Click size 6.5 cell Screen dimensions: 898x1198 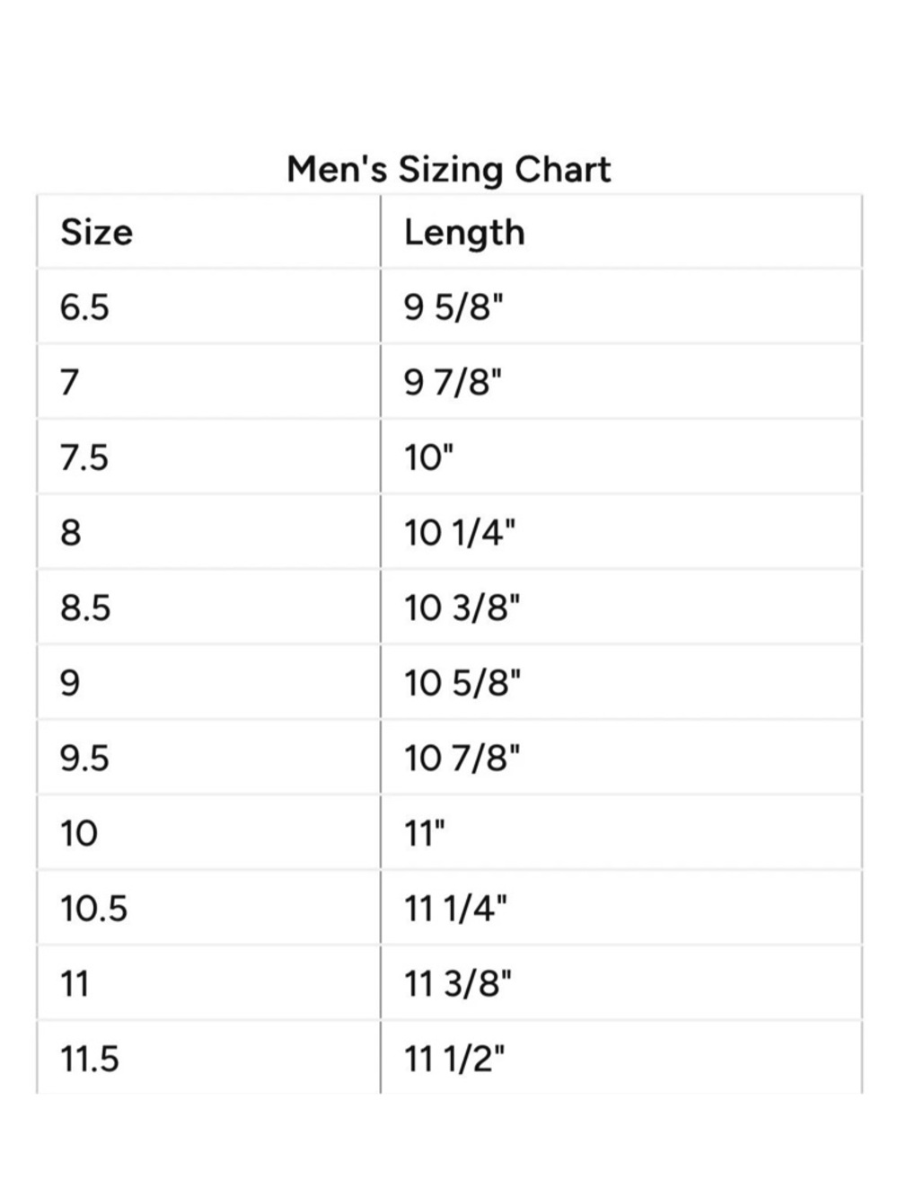[208, 307]
